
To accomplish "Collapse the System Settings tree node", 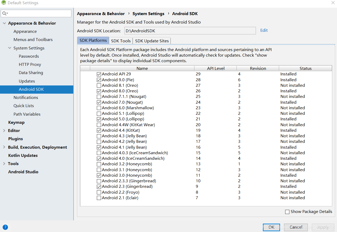I will (x=10, y=48).
